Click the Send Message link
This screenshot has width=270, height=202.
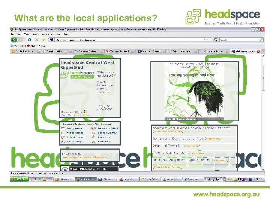(x=74, y=128)
